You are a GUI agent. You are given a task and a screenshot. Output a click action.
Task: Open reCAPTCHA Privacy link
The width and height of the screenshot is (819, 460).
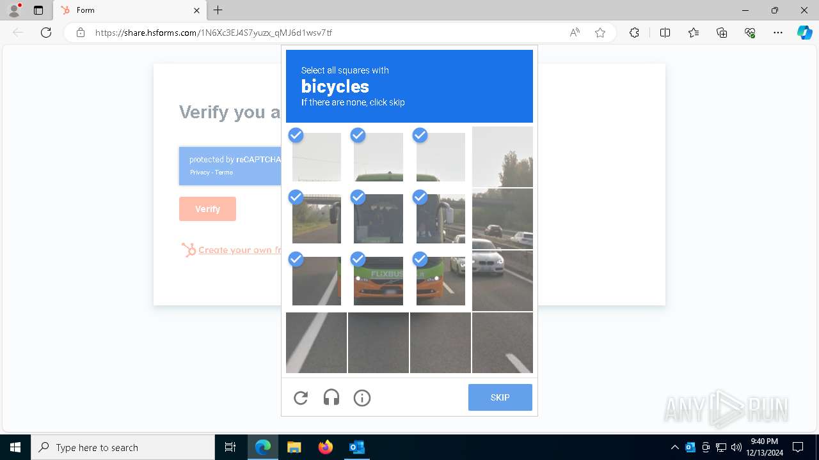(x=200, y=172)
